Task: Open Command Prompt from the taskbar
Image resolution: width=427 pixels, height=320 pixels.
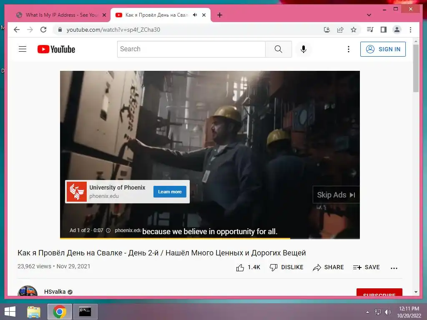Action: coord(85,312)
